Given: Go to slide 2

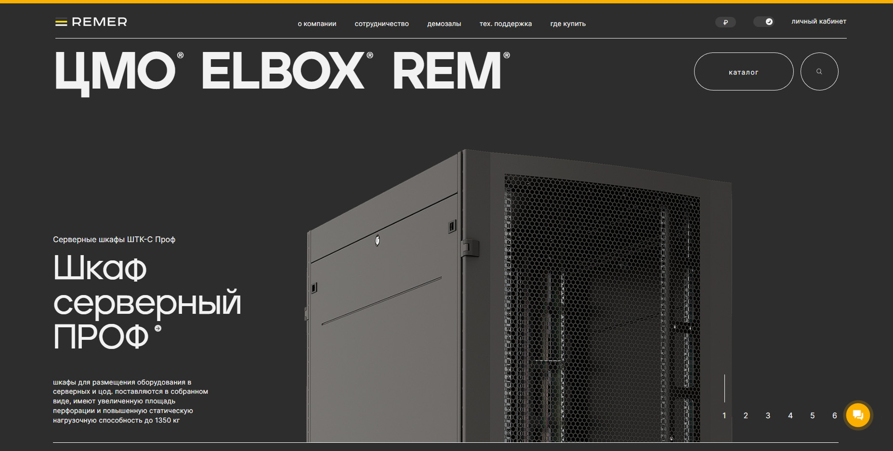Looking at the screenshot, I should coord(746,415).
